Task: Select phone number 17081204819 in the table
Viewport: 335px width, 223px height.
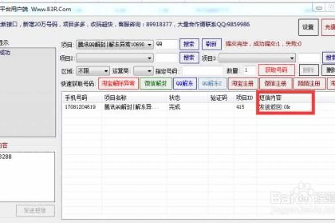Action: point(80,107)
